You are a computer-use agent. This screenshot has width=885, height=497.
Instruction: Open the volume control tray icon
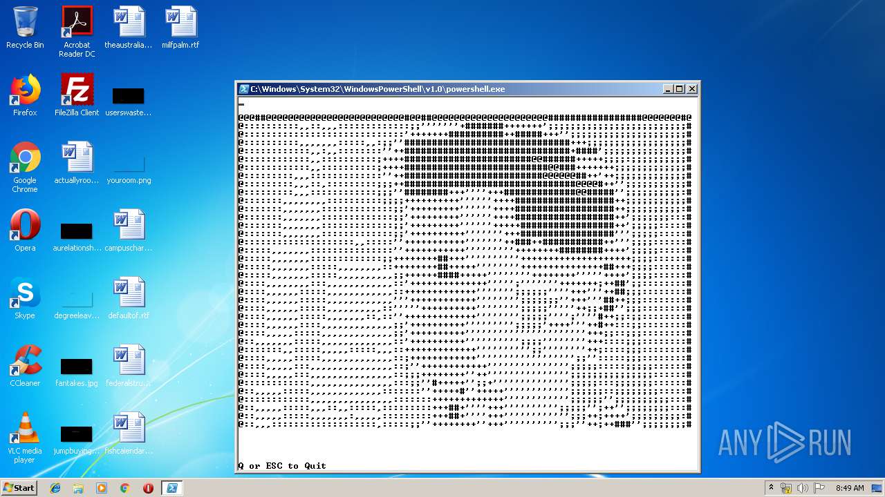tap(803, 488)
